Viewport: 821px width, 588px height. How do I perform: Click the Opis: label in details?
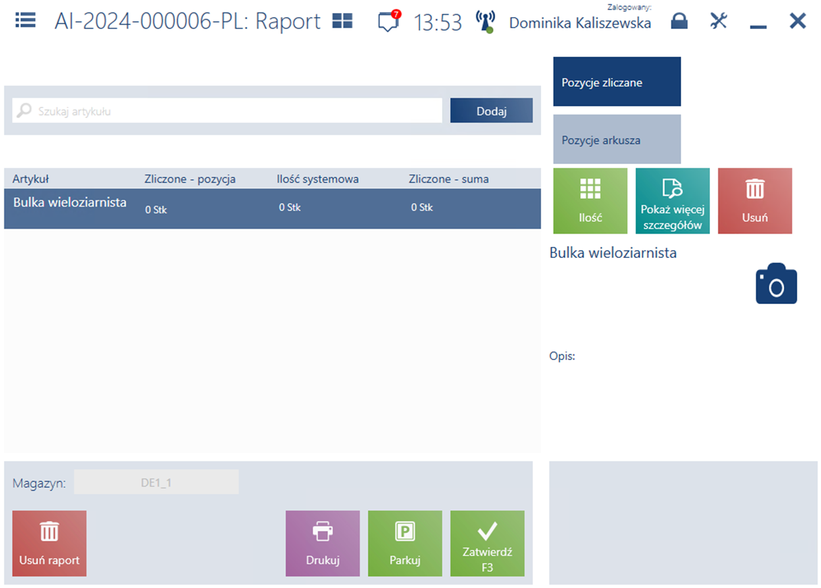coord(562,356)
